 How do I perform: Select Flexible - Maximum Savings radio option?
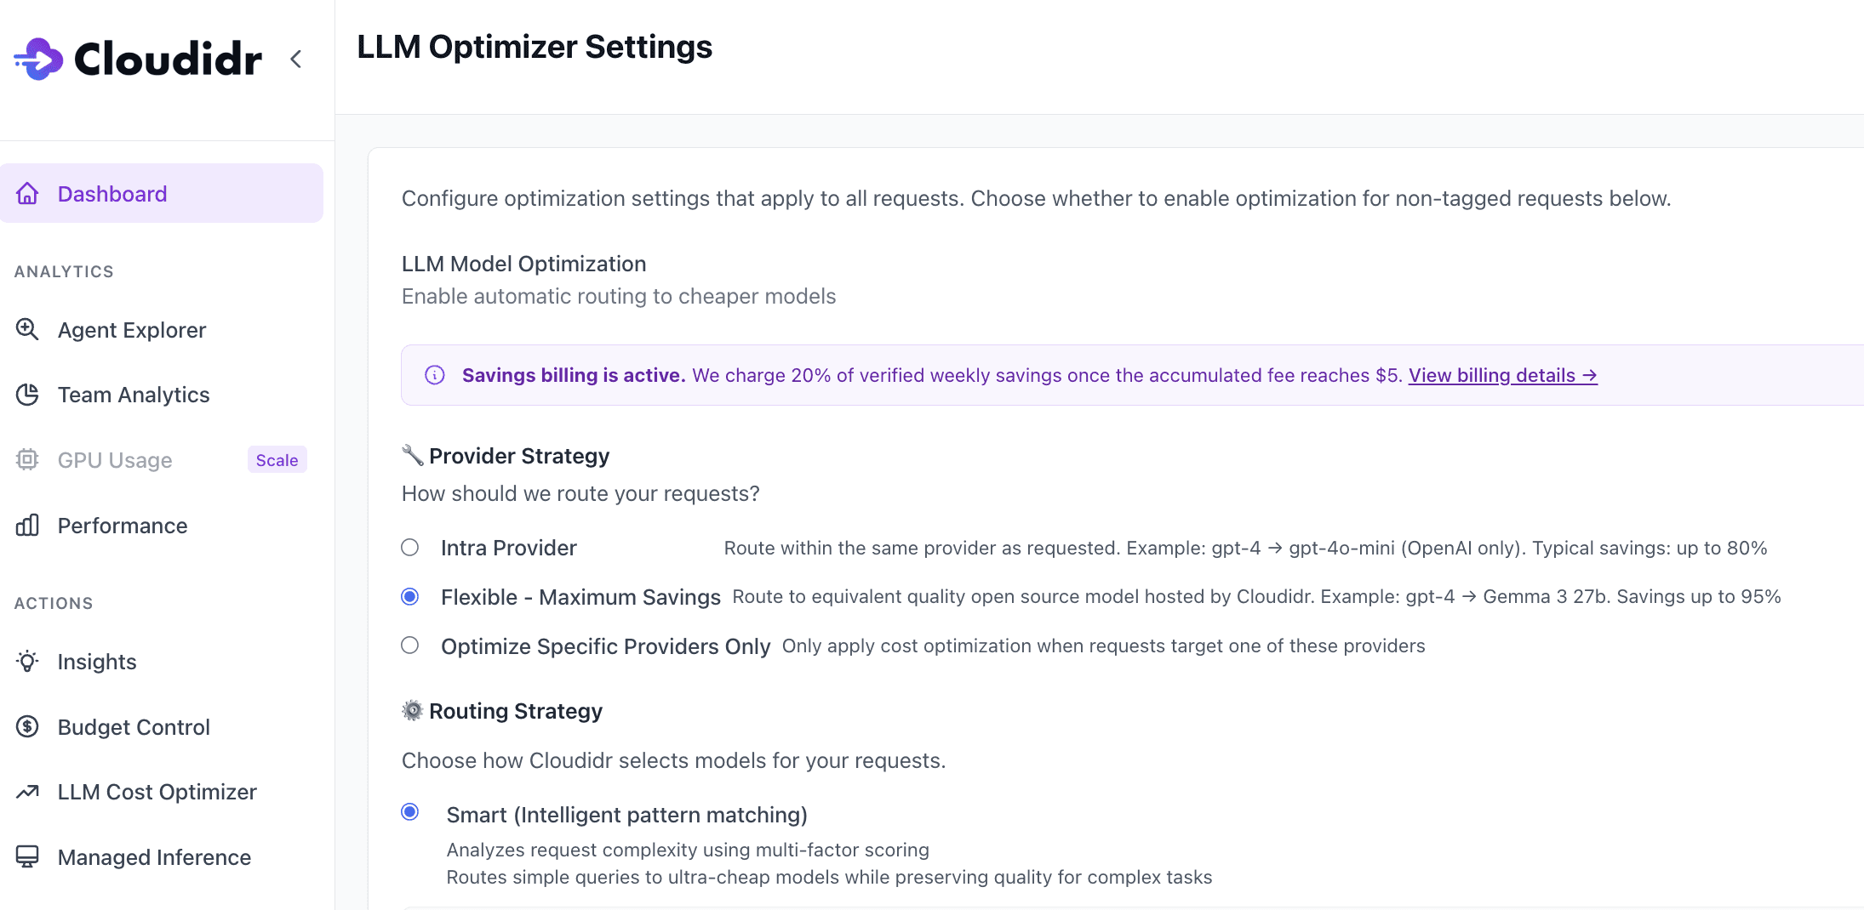pyautogui.click(x=410, y=597)
